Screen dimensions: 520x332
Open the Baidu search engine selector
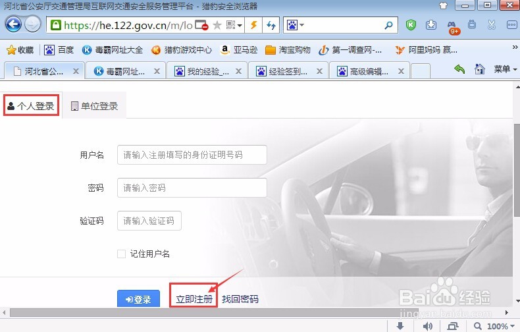coord(295,25)
